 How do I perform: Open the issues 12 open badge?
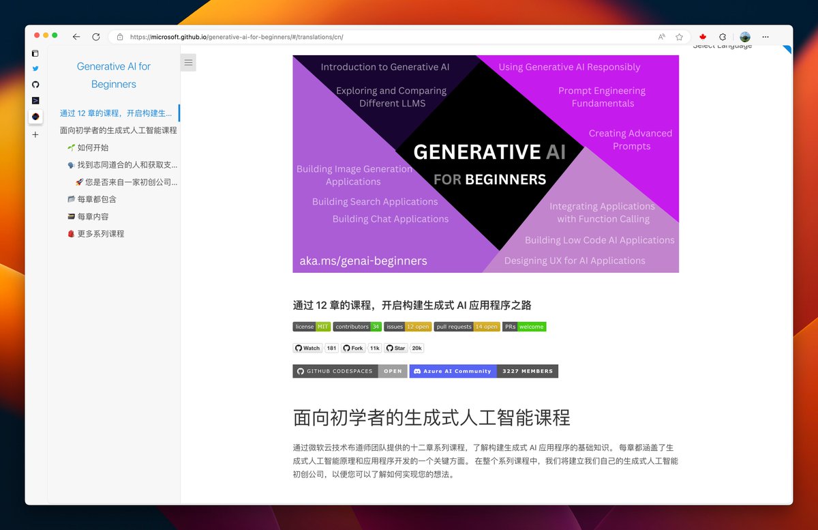pyautogui.click(x=408, y=327)
